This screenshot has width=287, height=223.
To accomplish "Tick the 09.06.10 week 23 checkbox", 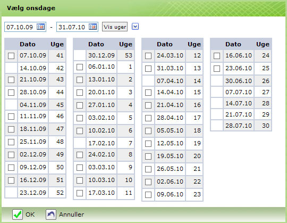I will pos(148,195).
